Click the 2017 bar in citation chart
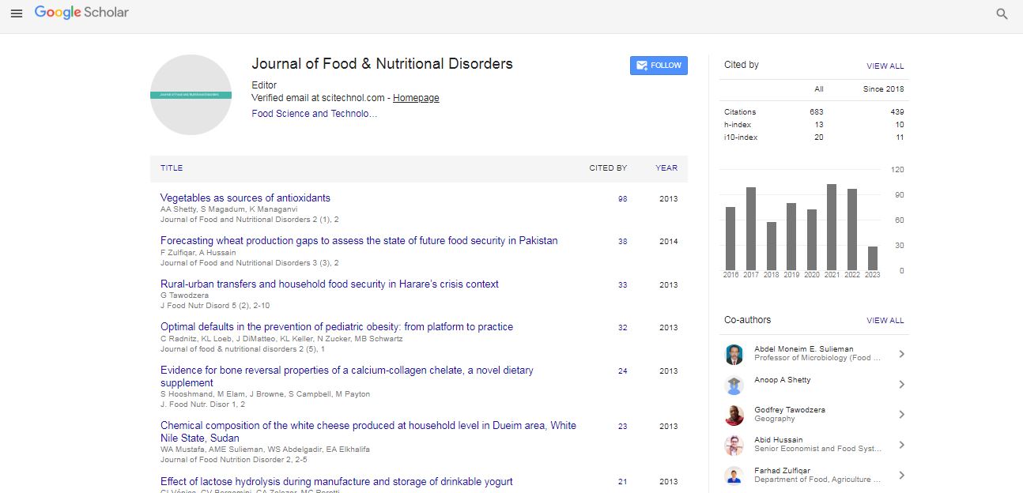This screenshot has width=1023, height=493. (x=751, y=229)
